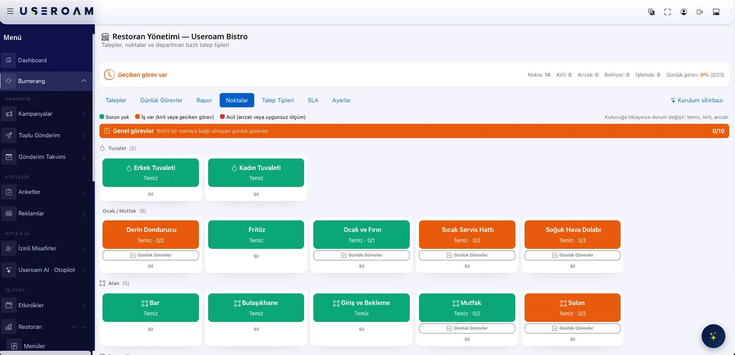Expand the İzinli Misafirler submenu arrow

tap(84, 249)
